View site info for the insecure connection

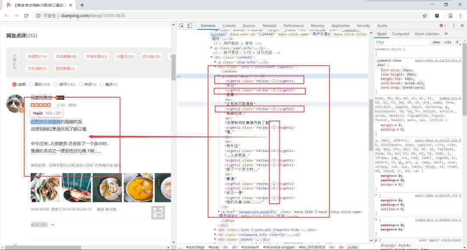(38, 16)
